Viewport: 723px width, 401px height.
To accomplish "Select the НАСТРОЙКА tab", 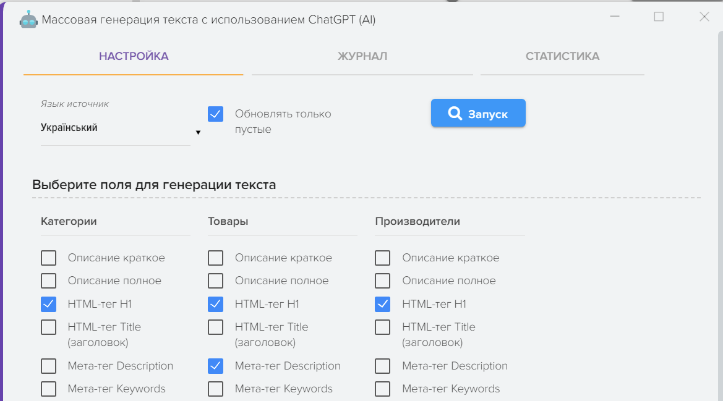I will point(134,56).
